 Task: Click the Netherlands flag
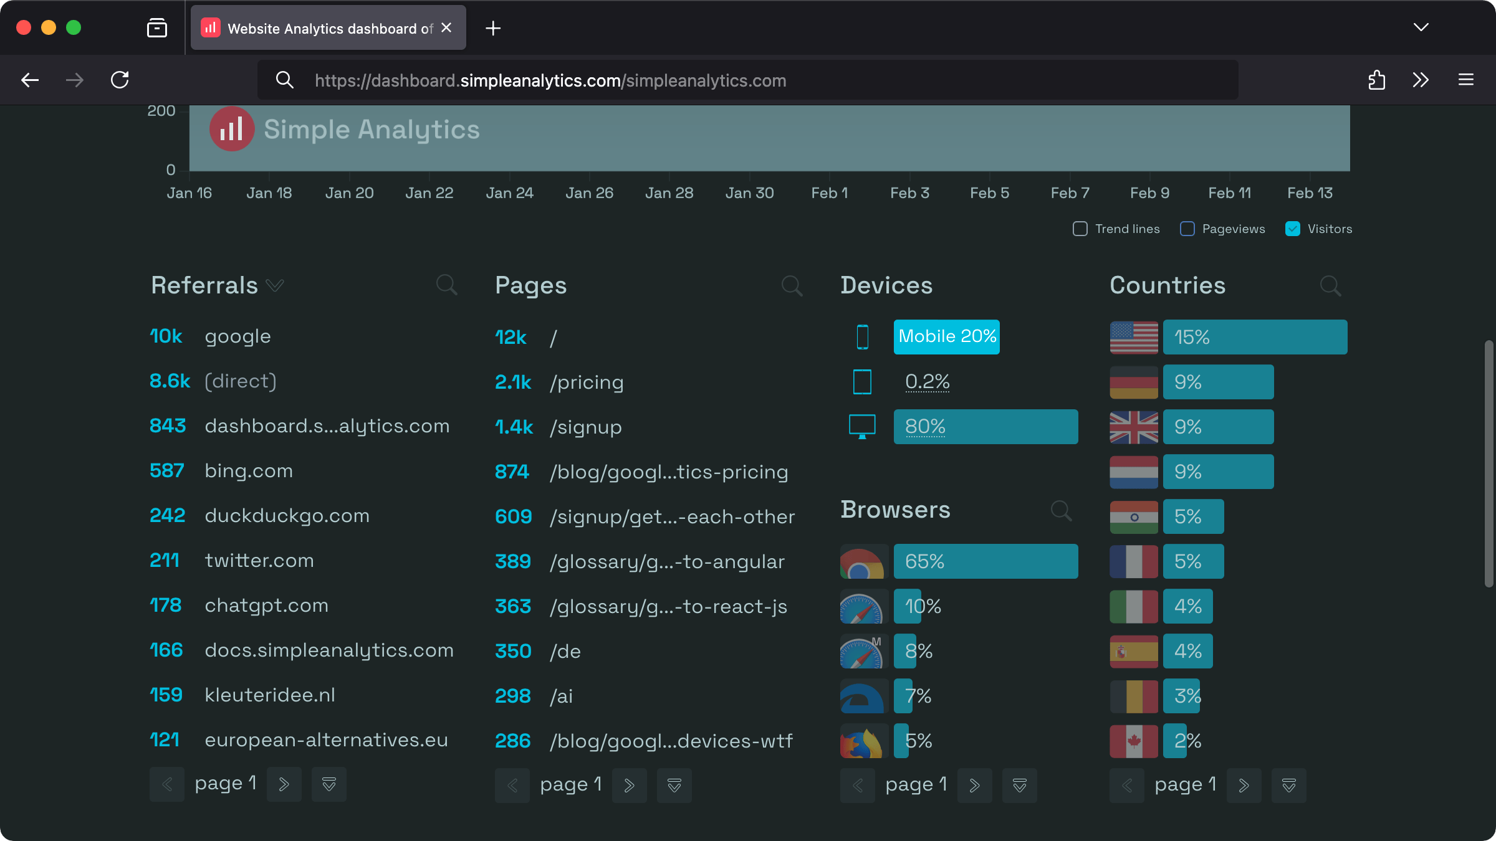pos(1134,472)
